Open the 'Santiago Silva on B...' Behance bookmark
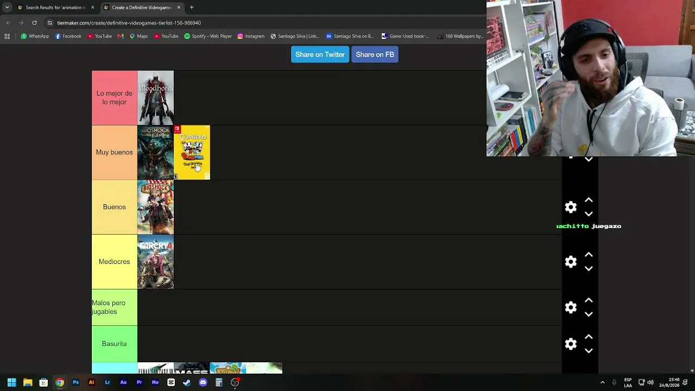Image resolution: width=695 pixels, height=391 pixels. 350,36
